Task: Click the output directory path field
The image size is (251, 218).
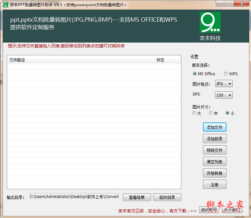Action: pyautogui.click(x=74, y=197)
